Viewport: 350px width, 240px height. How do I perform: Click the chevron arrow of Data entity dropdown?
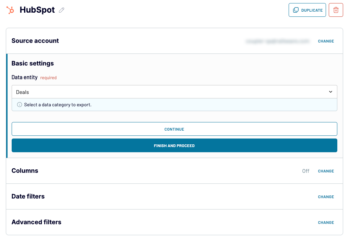click(x=330, y=92)
